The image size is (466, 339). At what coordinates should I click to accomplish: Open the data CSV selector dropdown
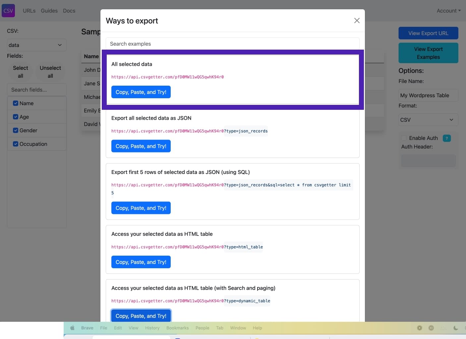tap(36, 45)
